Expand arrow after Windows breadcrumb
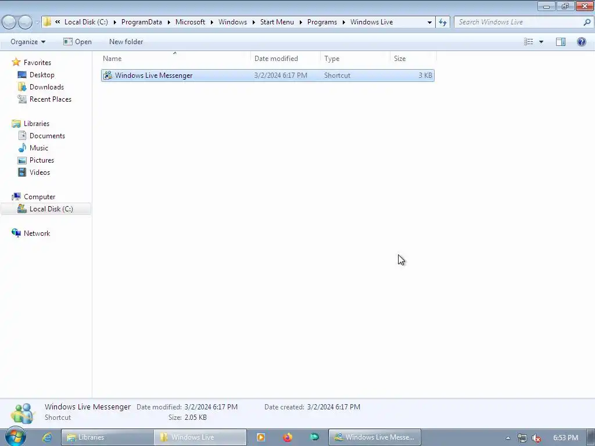 tap(253, 22)
